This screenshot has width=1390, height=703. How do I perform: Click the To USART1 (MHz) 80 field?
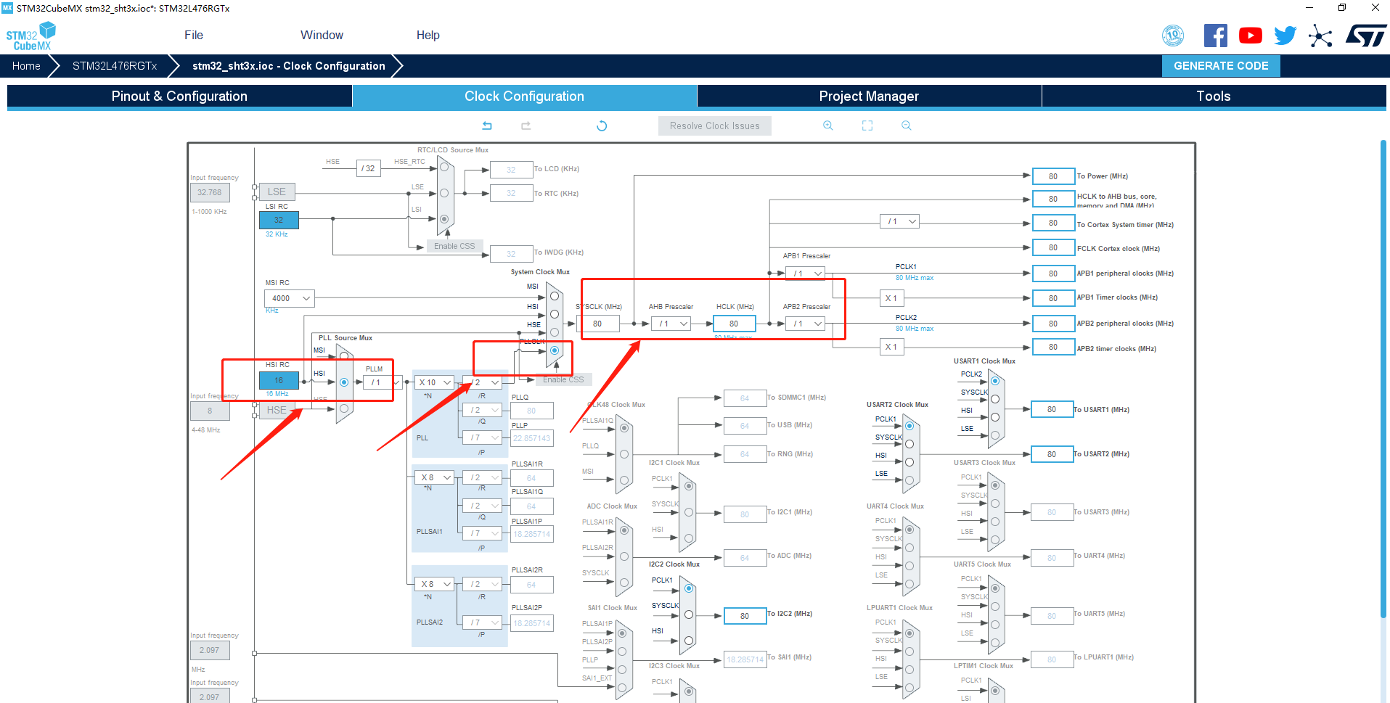1052,409
